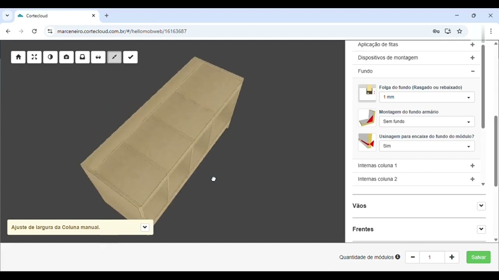
Task: Open the Folga do fundo 1 mm dropdown
Action: (x=427, y=97)
